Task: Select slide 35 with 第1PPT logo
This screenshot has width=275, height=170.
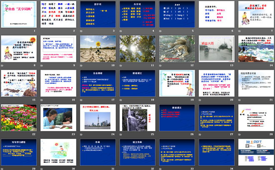Action: (x=254, y=152)
